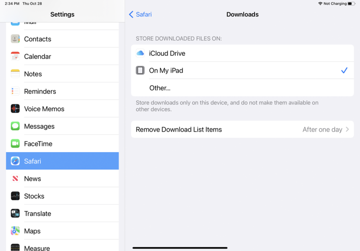Viewport: 360px width, 251px height.
Task: Tap the After one day chevron
Action: [347, 130]
